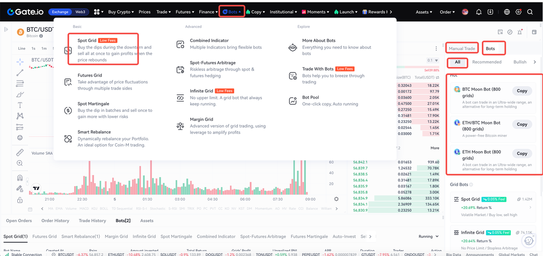Switch to the Manual Trade tab
Image resolution: width=543 pixels, height=256 pixels.
point(462,48)
